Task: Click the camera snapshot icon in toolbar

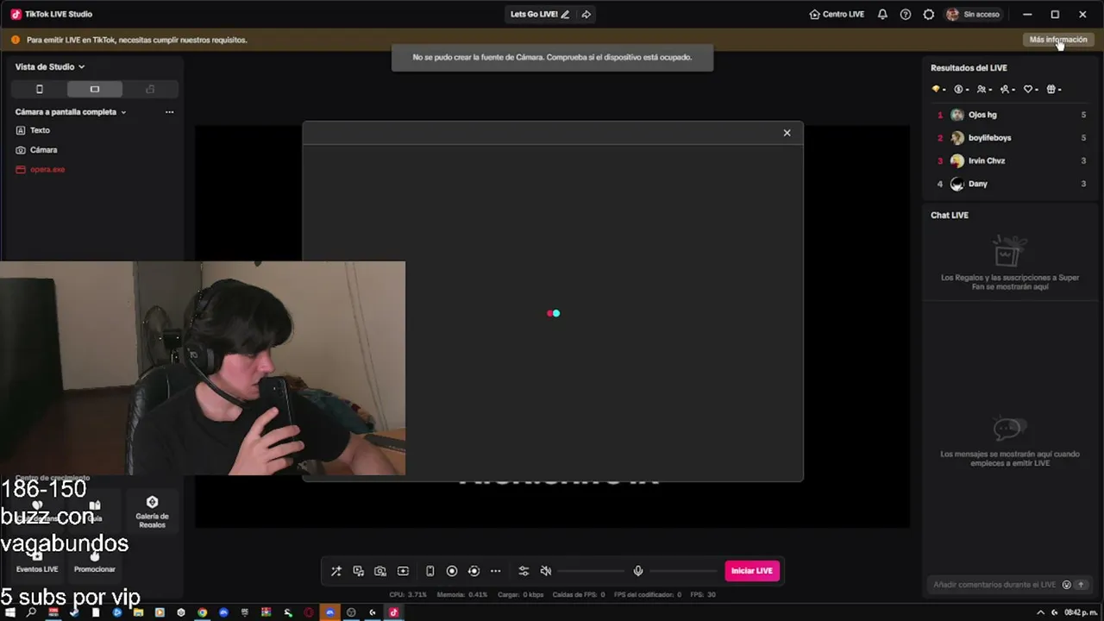Action: pos(380,571)
